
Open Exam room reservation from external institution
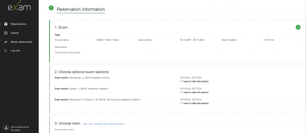(104, 123)
